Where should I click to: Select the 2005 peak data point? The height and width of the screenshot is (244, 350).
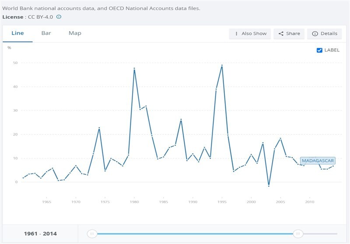pos(280,138)
